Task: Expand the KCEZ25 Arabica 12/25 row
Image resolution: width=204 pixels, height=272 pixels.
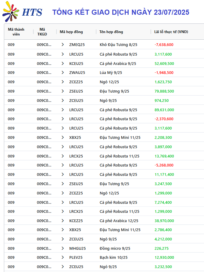Action: 62,221
